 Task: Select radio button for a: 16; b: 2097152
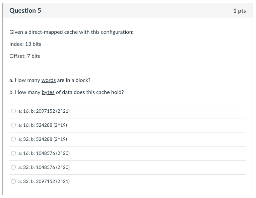coord(13,111)
